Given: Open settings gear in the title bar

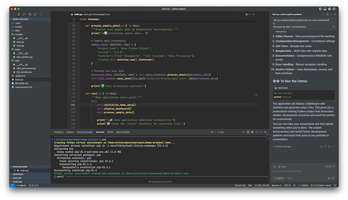Looking at the screenshot, I should tap(334, 9).
